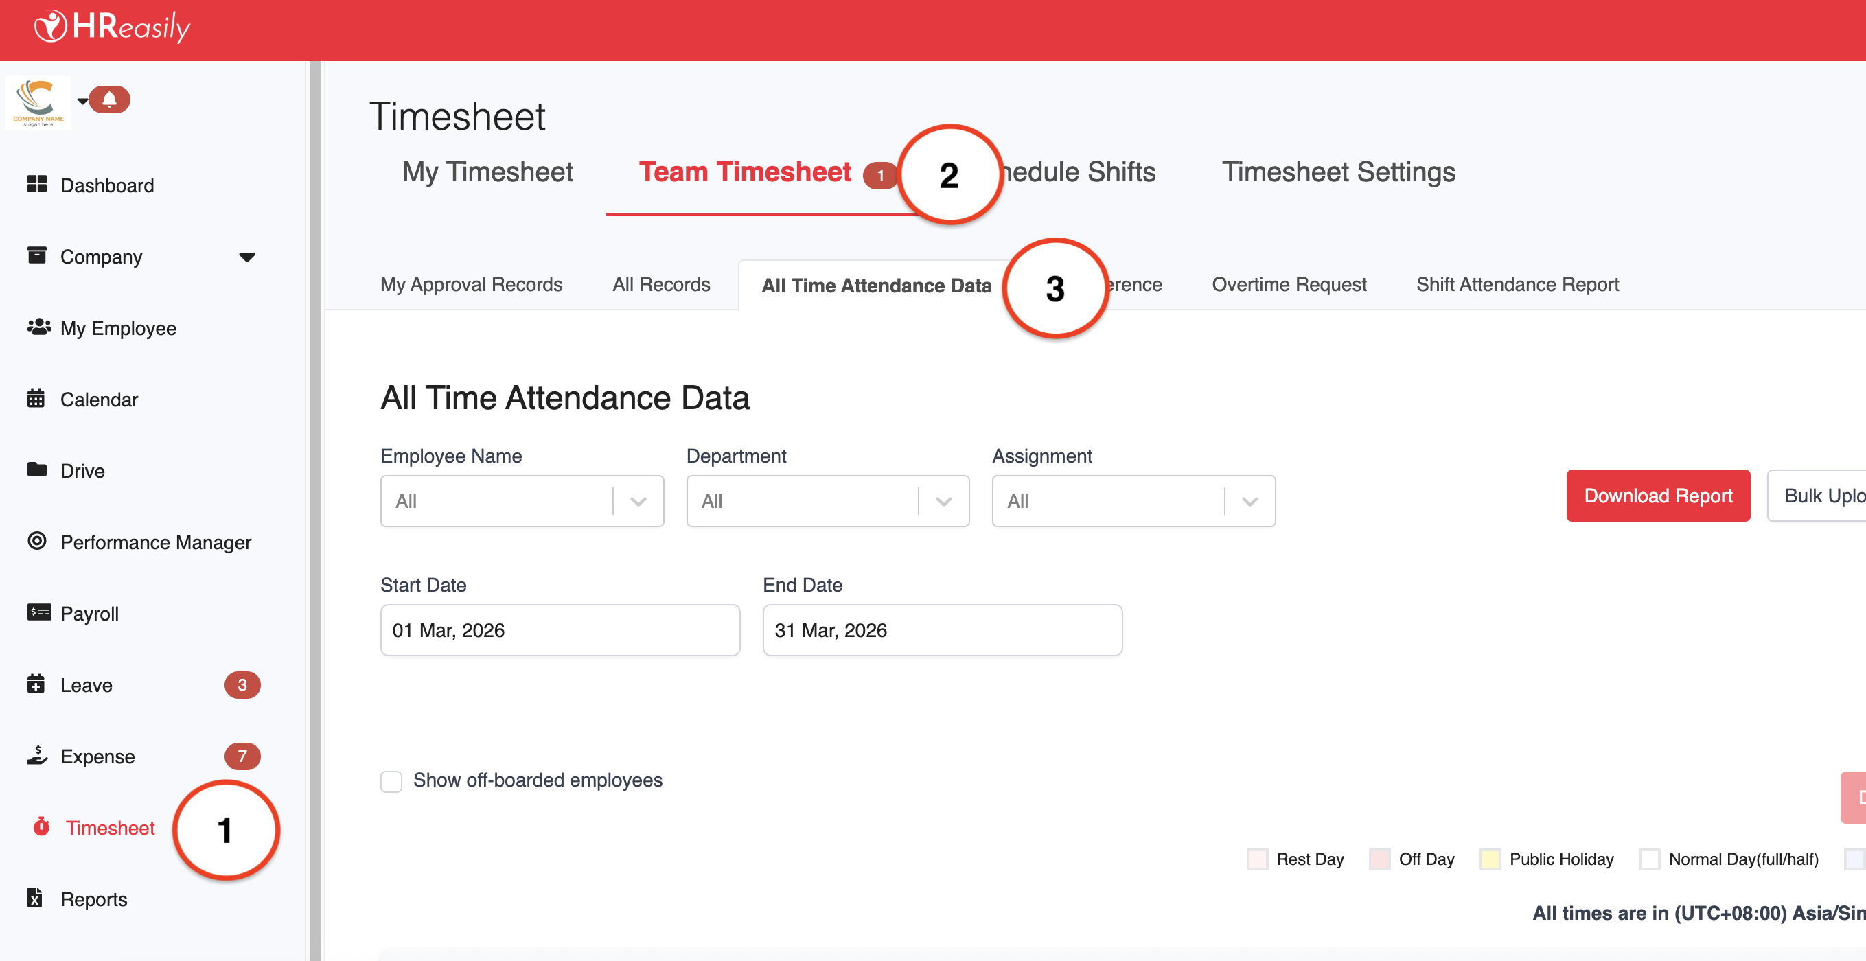Click the Reports spreadsheet icon
The image size is (1866, 961).
pyautogui.click(x=35, y=898)
